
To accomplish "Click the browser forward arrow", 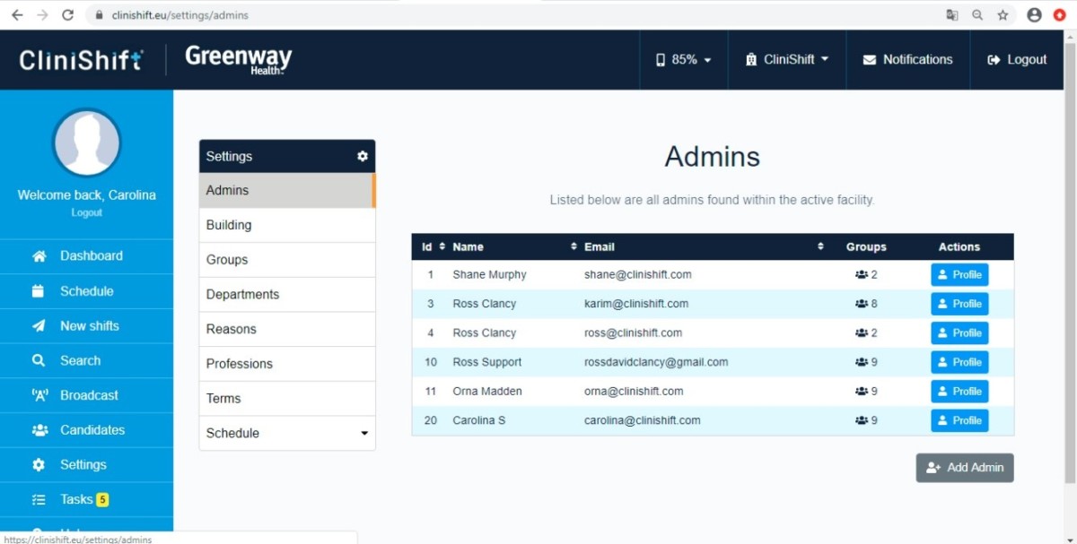I will point(42,15).
